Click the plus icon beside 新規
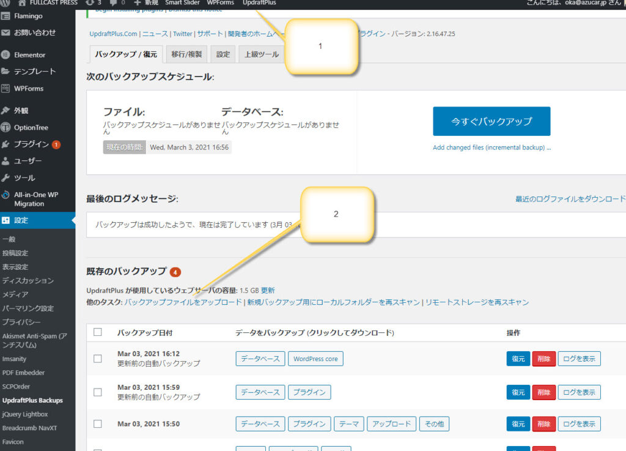Screen dimensions: 626x451 [x=138, y=3]
